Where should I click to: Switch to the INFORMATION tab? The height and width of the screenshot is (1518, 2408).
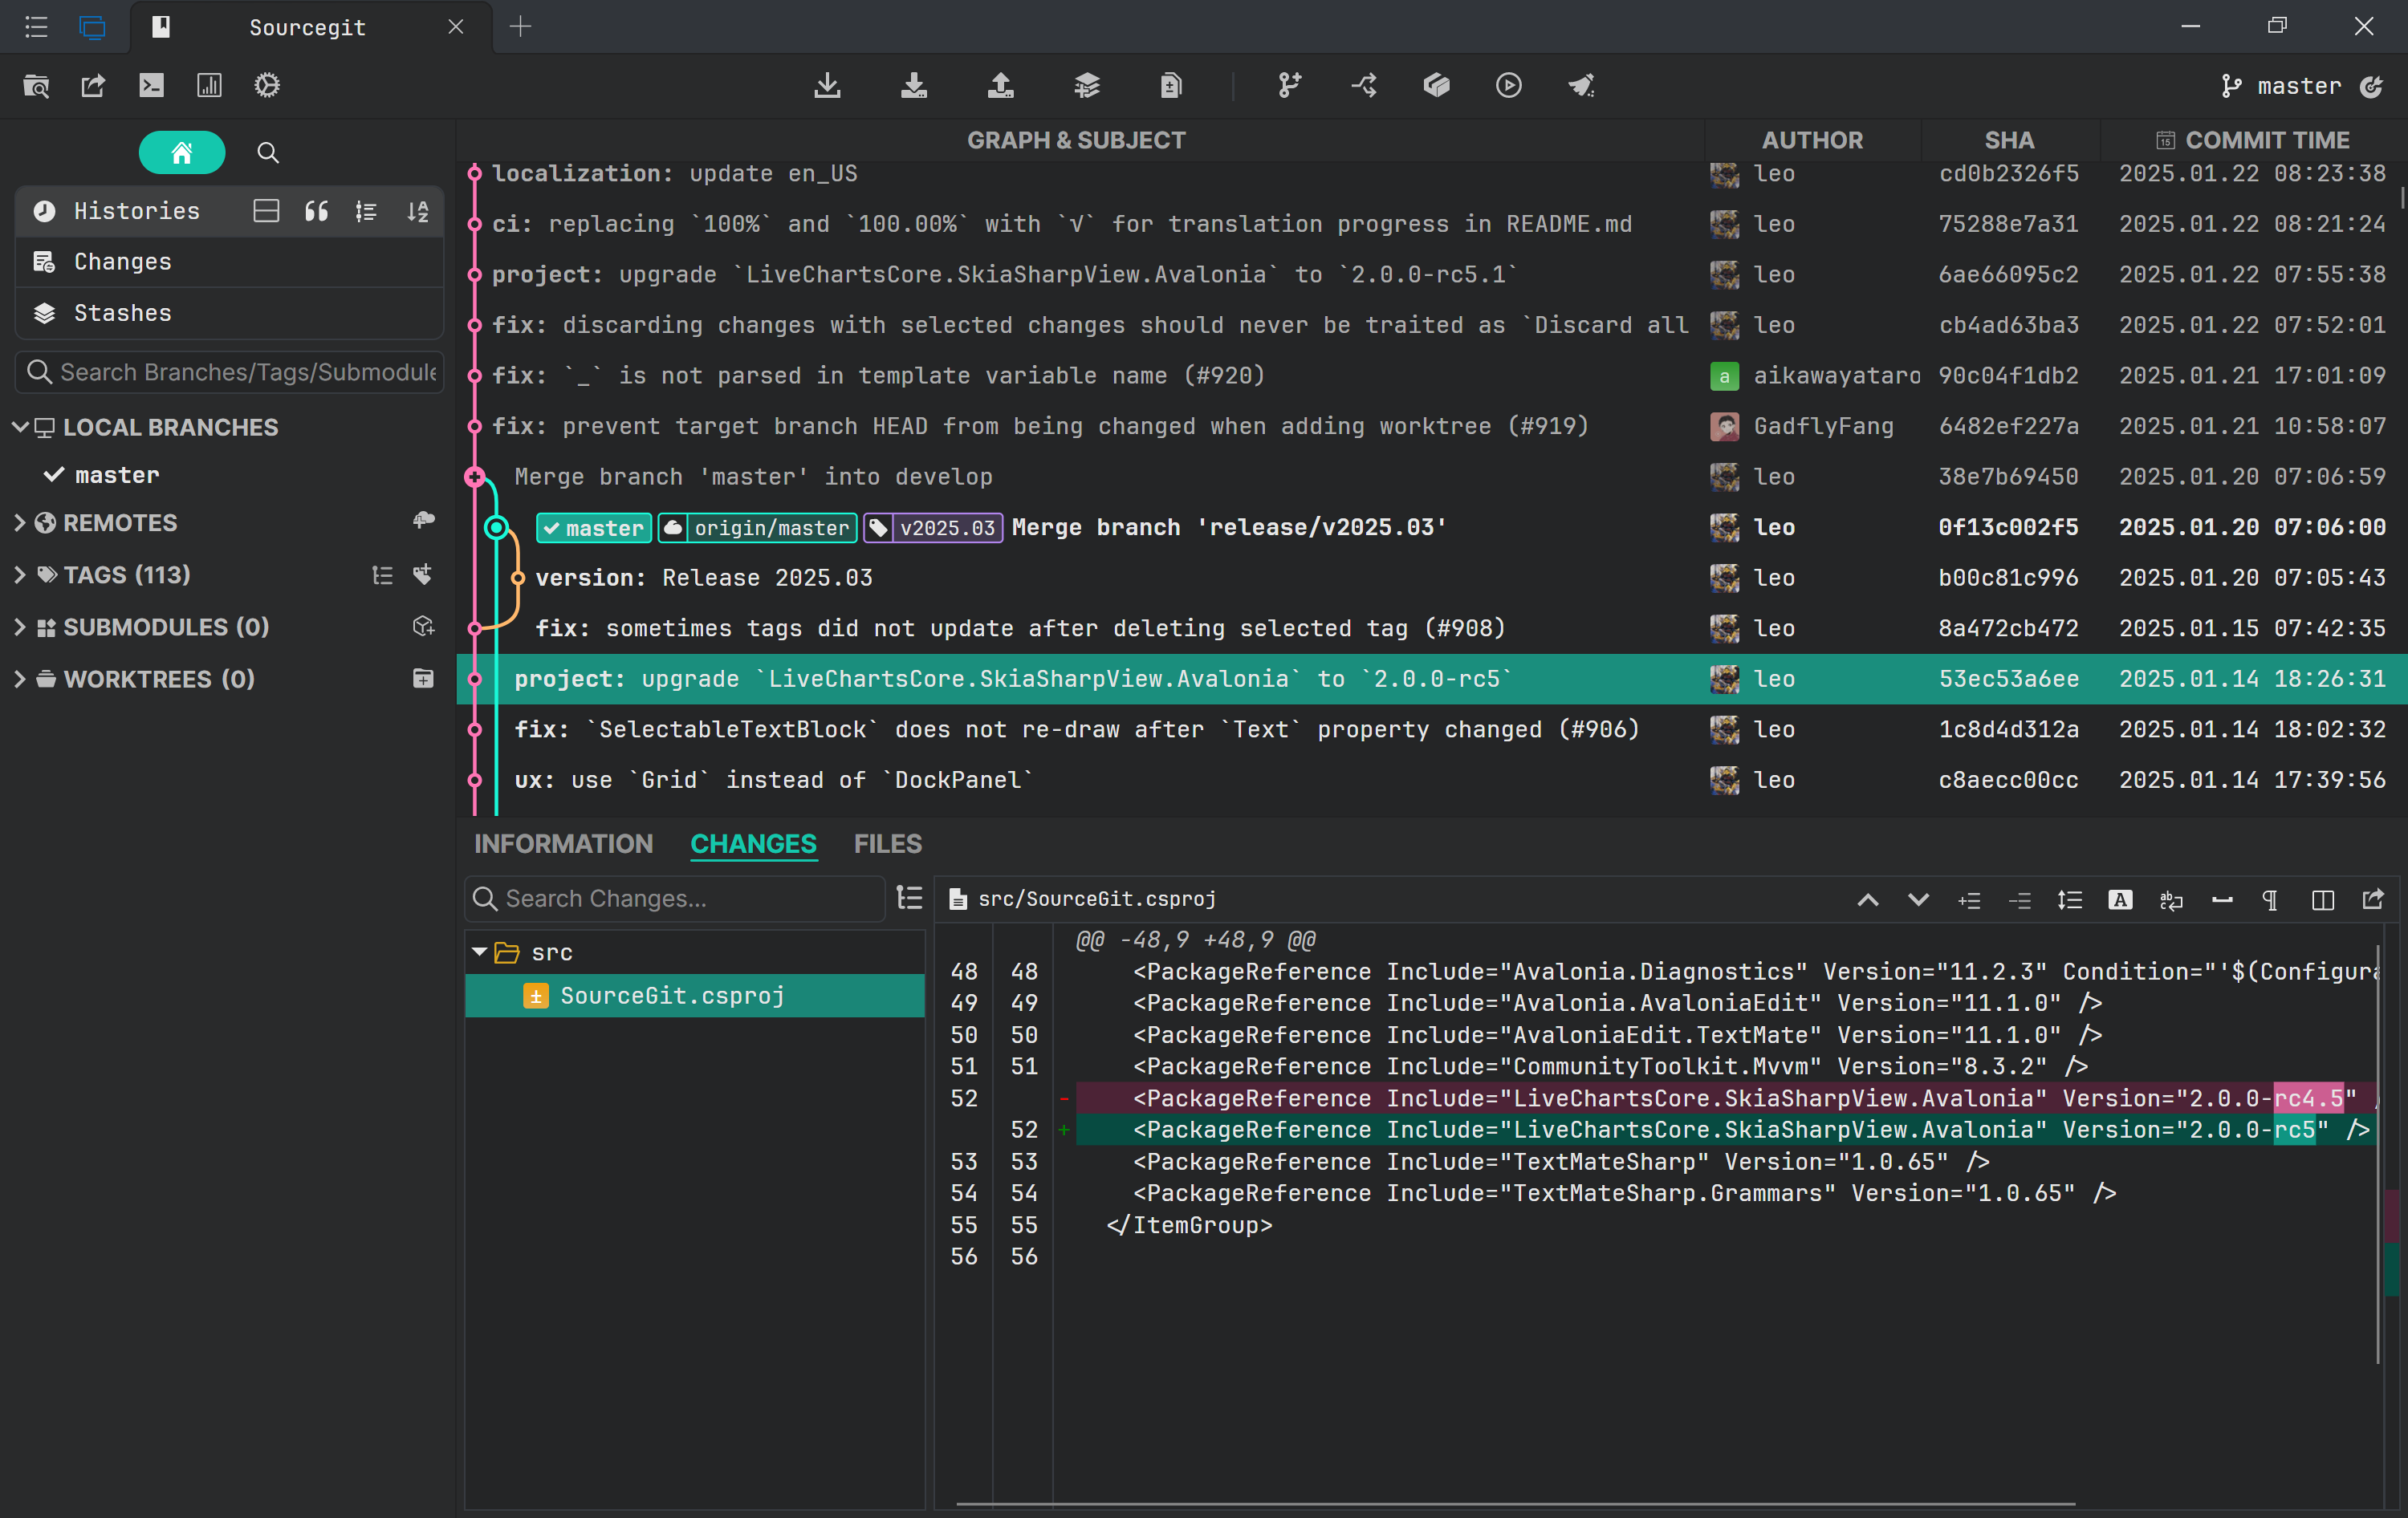[x=563, y=843]
